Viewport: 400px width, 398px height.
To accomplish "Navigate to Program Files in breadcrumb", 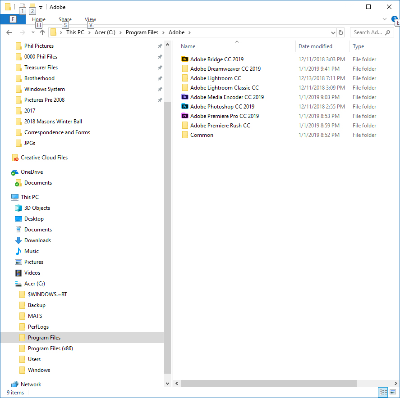I will click(x=142, y=32).
